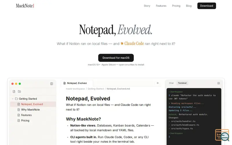This screenshot has height=145, width=232.
Task: Click the Claude Code text in subtitle
Action: 134,43
